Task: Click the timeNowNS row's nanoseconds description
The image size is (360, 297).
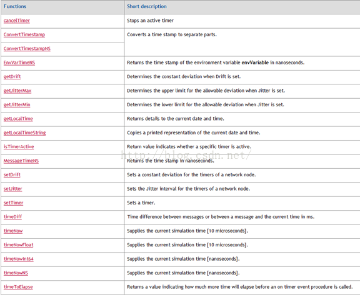Action: [183, 273]
